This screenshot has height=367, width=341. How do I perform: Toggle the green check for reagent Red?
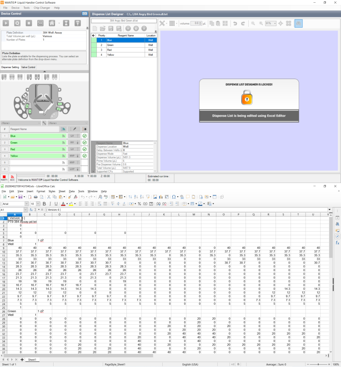pyautogui.click(x=85, y=149)
